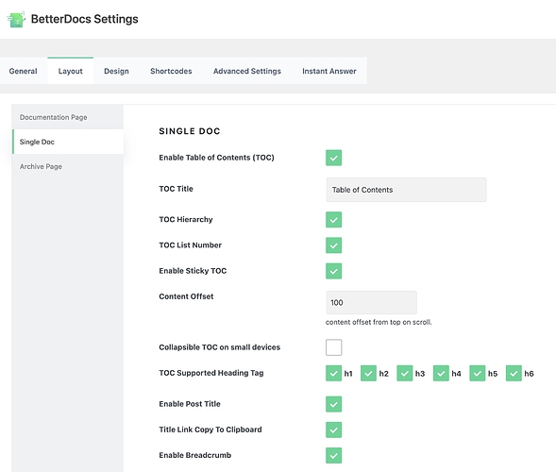Uncheck the h6 heading tag
This screenshot has height=472, width=556.
(514, 374)
